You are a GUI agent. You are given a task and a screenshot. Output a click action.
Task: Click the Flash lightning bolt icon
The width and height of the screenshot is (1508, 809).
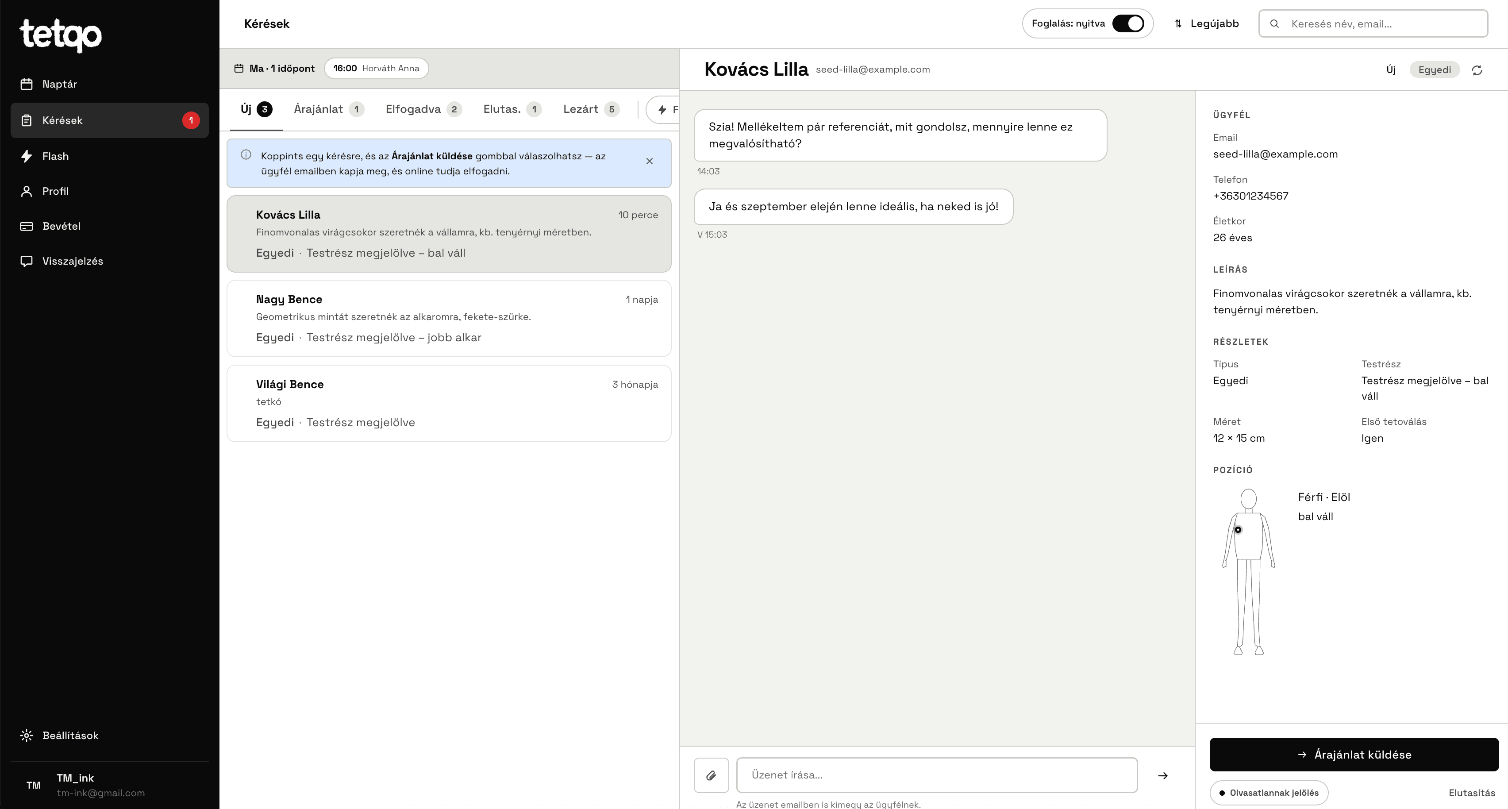coord(27,156)
